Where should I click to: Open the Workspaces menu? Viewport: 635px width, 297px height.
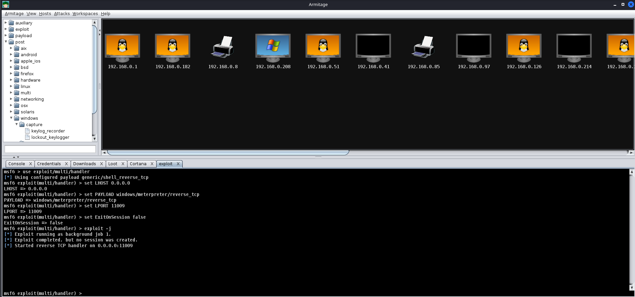coord(85,14)
